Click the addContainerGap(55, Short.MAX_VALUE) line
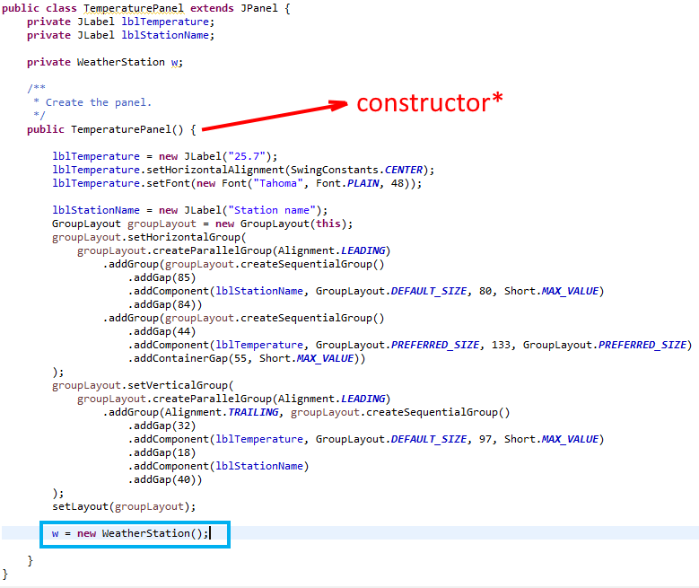Screen dimensions: 699x588 (247, 358)
